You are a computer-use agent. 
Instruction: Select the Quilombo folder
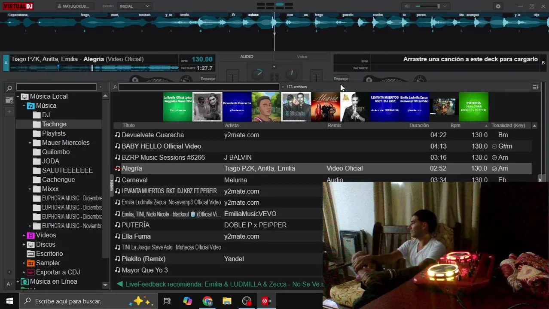point(55,152)
